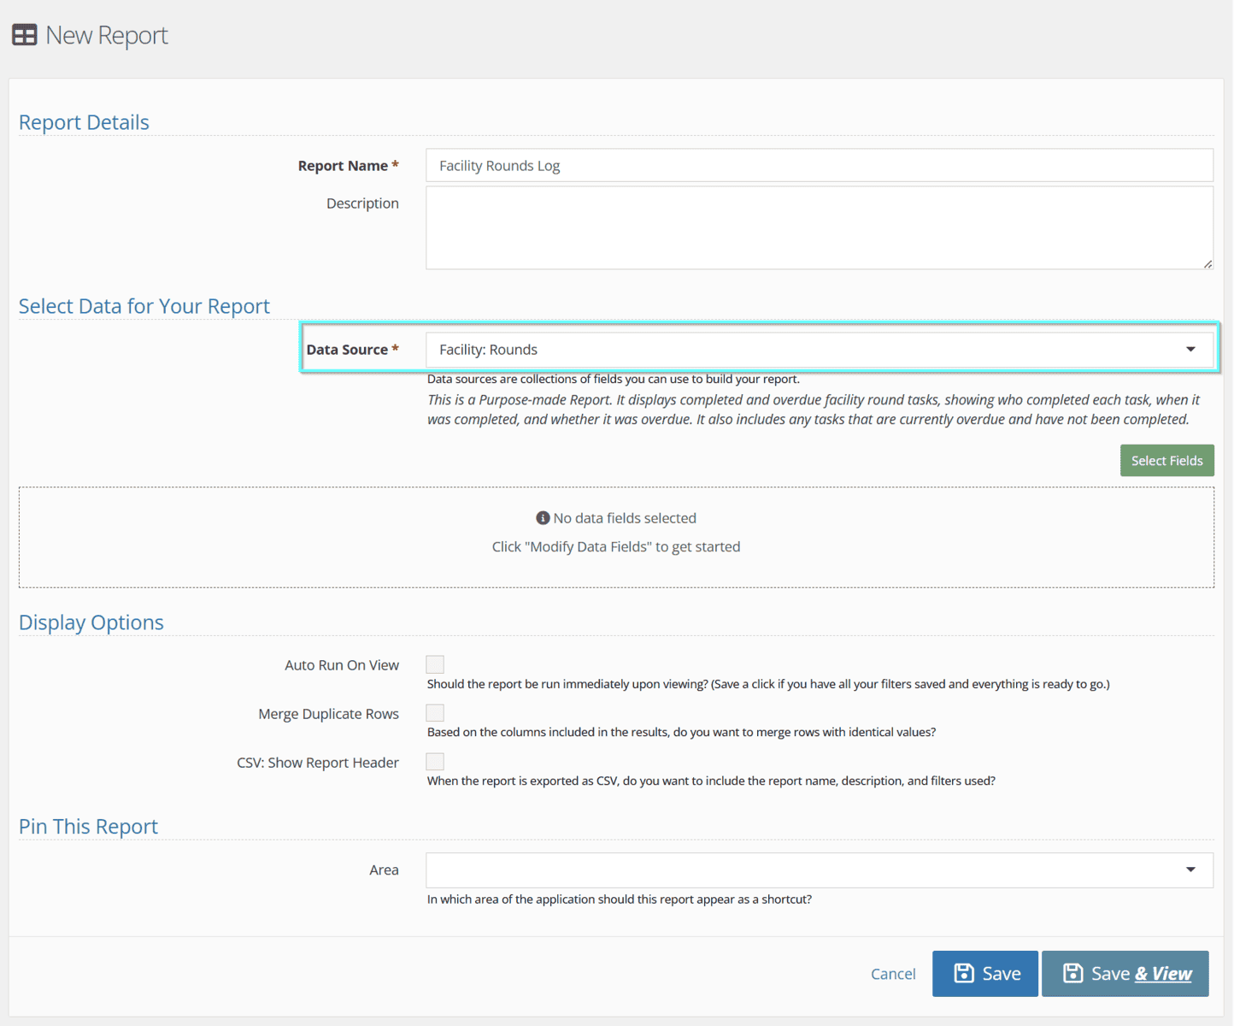The width and height of the screenshot is (1234, 1026).
Task: Click the disk icon on Save & View button
Action: [x=1073, y=973]
